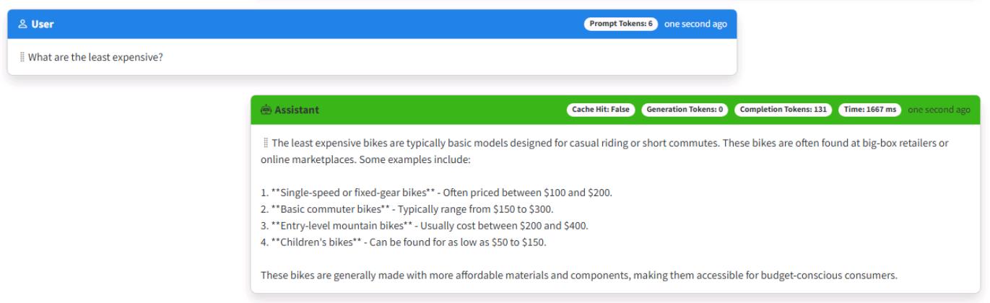Click the User person icon

coord(21,25)
